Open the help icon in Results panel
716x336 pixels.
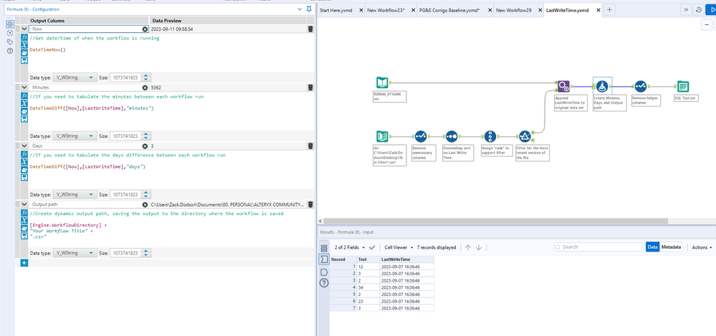(323, 283)
